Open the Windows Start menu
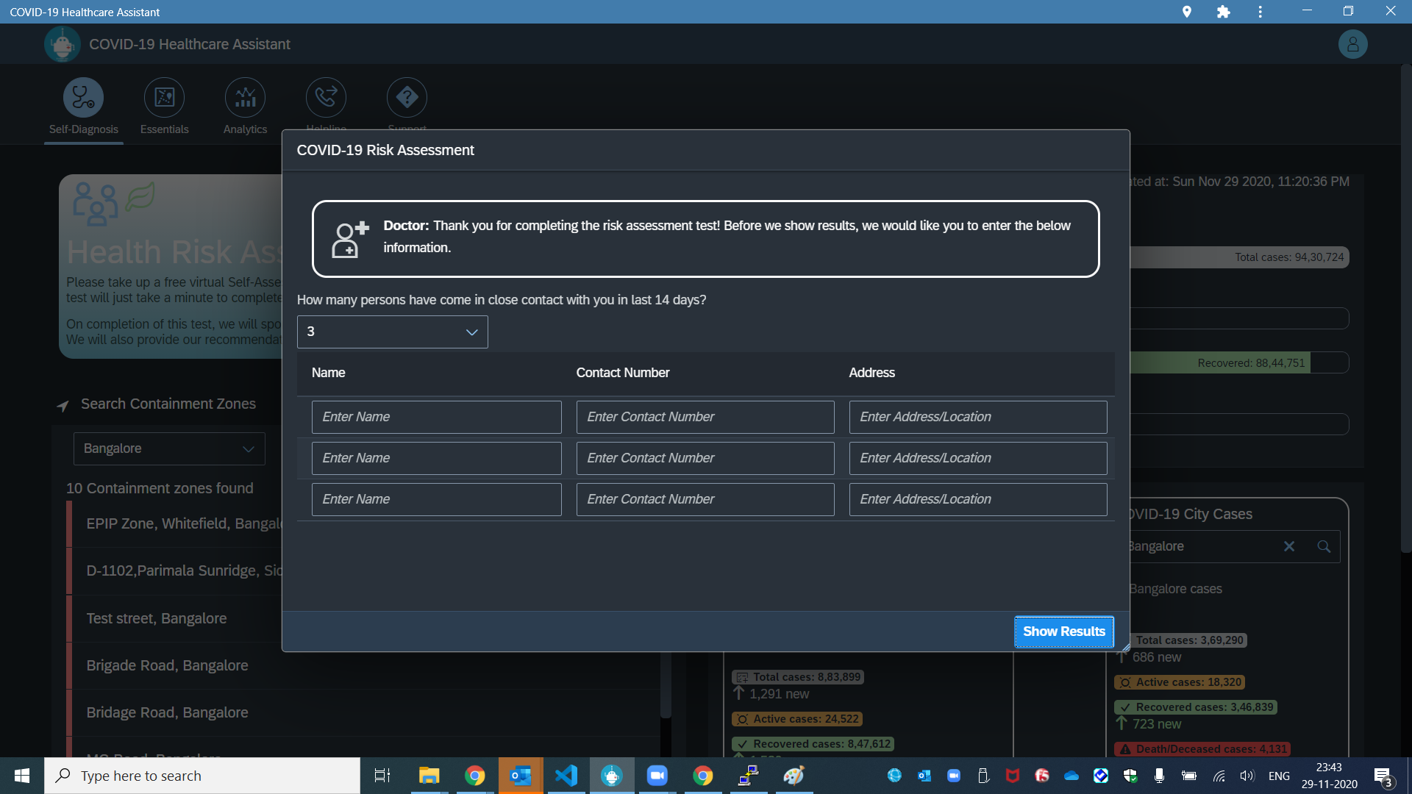Image resolution: width=1412 pixels, height=794 pixels. pos(22,776)
